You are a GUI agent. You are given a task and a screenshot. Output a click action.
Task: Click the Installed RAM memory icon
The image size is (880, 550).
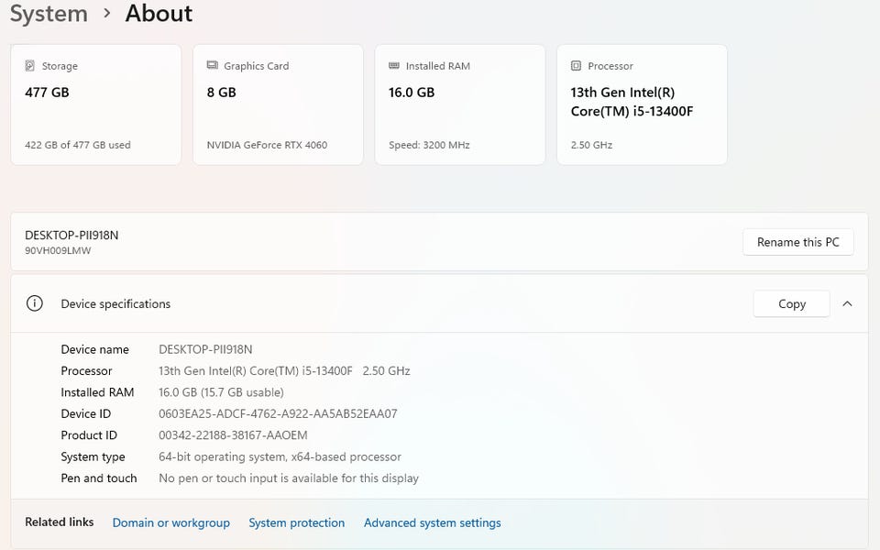point(394,66)
